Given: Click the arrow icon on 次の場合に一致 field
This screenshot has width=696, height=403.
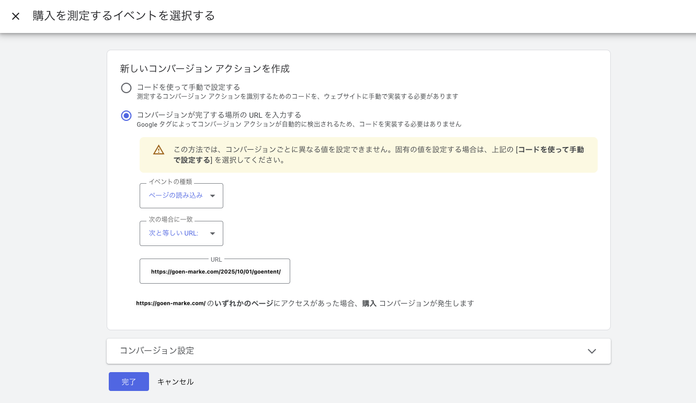Looking at the screenshot, I should (212, 233).
